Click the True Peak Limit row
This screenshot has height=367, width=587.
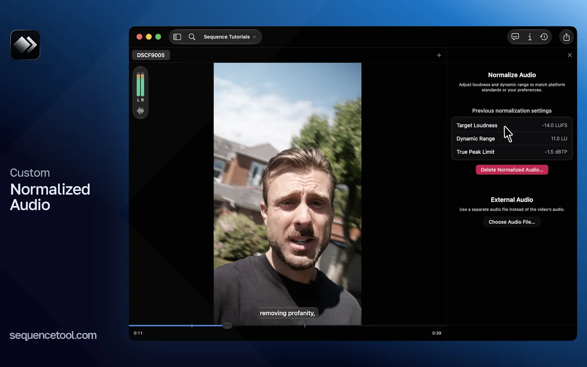coord(512,152)
